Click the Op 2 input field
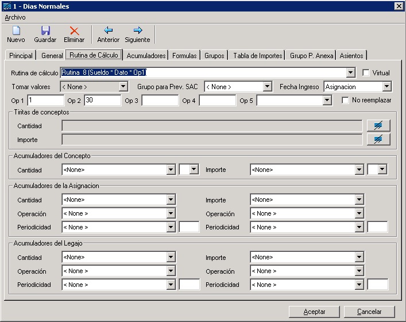This screenshot has height=322, width=406. pyautogui.click(x=102, y=101)
